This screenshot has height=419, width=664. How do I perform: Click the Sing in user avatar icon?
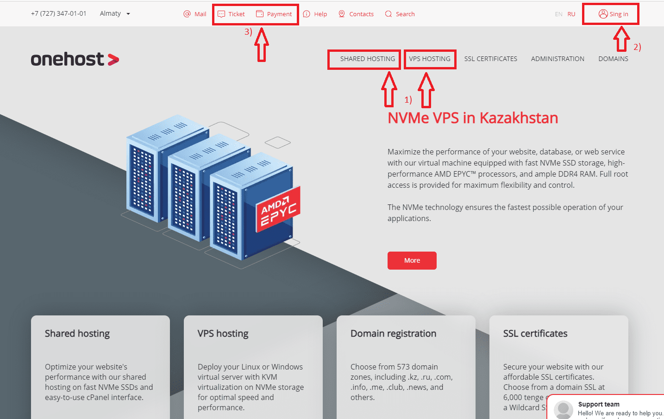603,14
